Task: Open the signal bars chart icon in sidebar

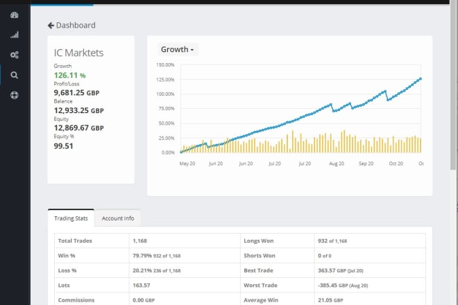Action: 15,35
